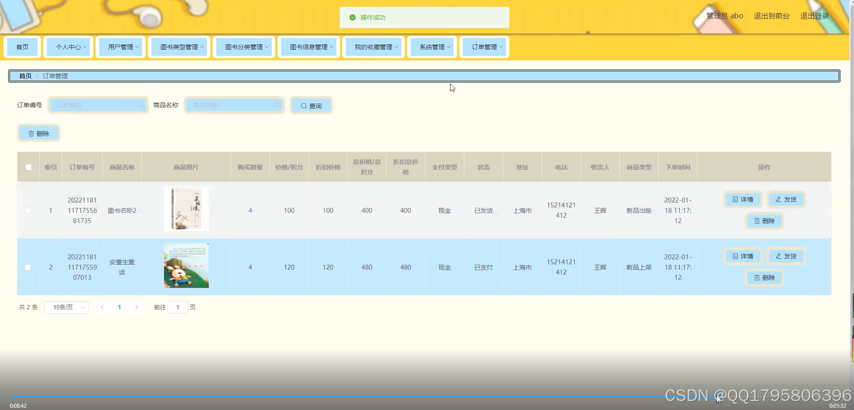Click the 退出登录 link
The image size is (854, 410).
(x=814, y=15)
